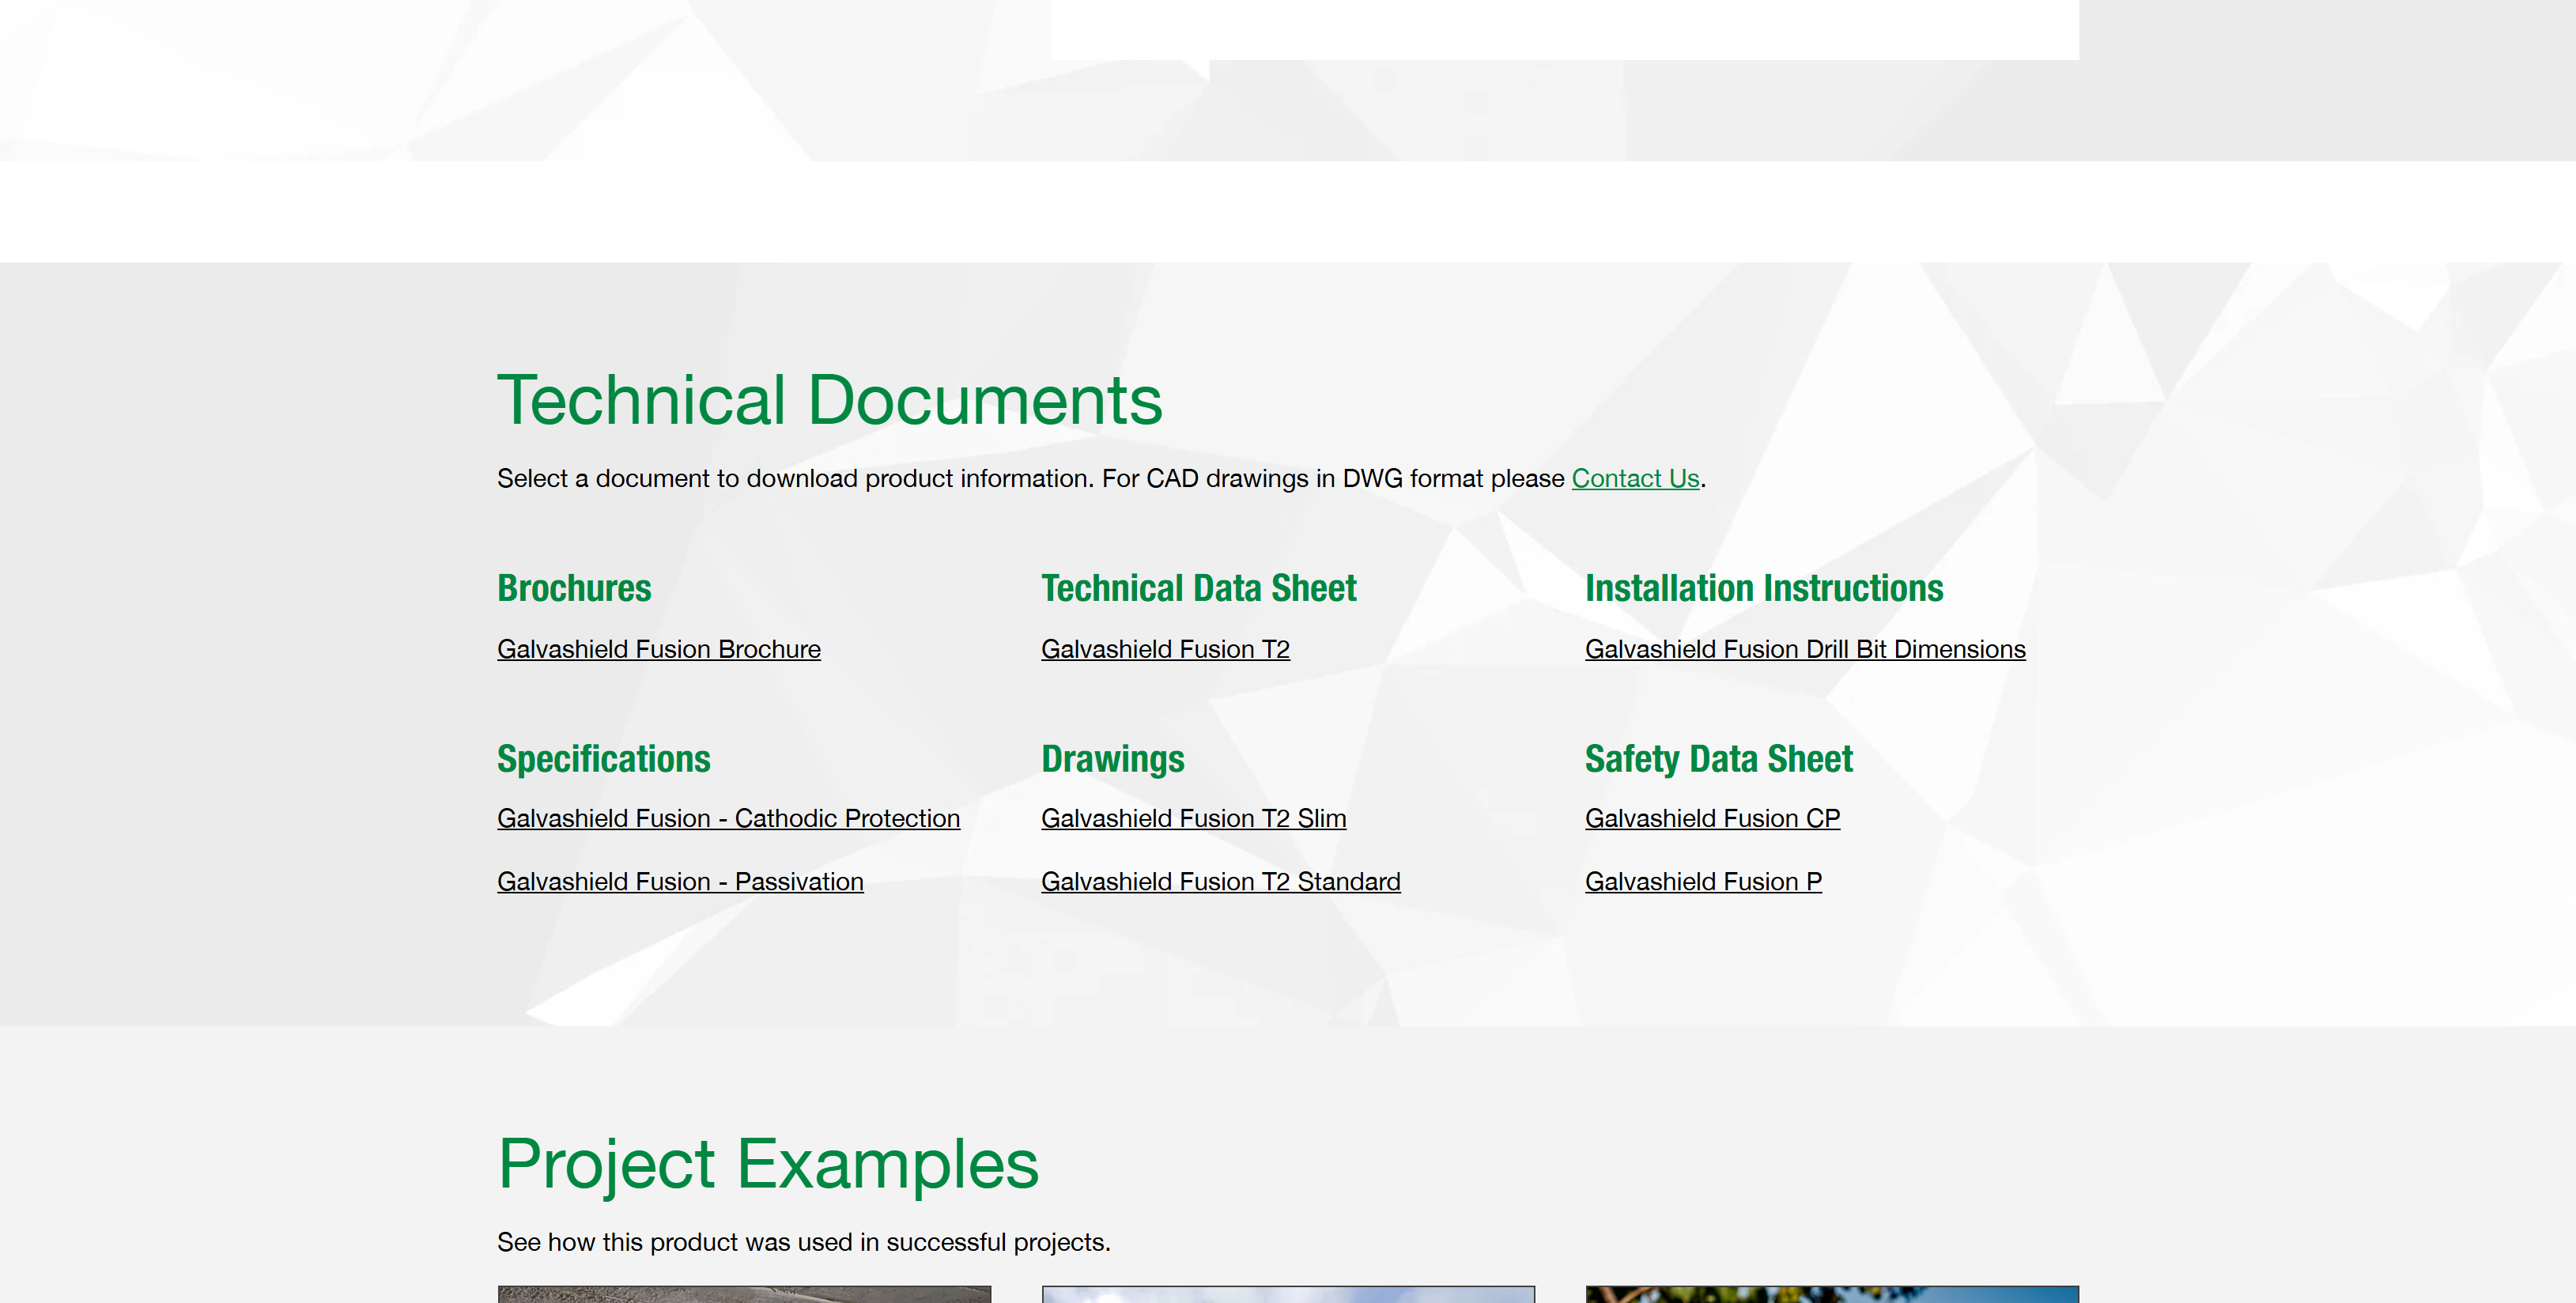2576x1303 pixels.
Task: Click the first project example thumbnail
Action: pyautogui.click(x=744, y=1294)
